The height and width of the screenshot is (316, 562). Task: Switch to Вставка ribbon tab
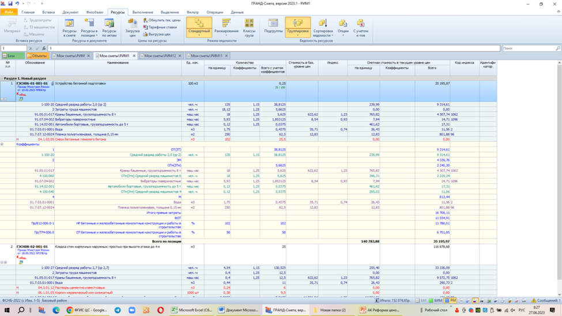click(x=48, y=12)
